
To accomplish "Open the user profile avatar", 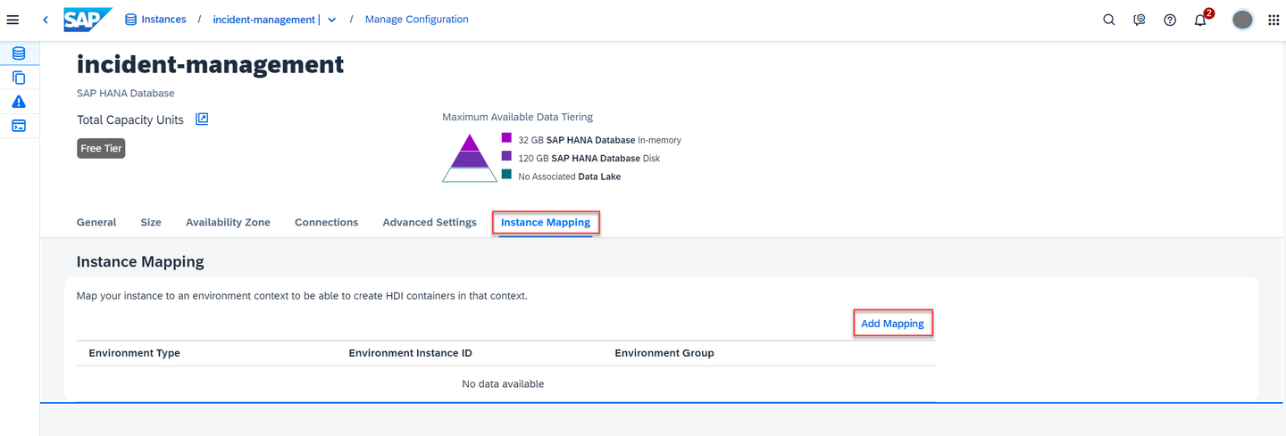I will (x=1242, y=20).
